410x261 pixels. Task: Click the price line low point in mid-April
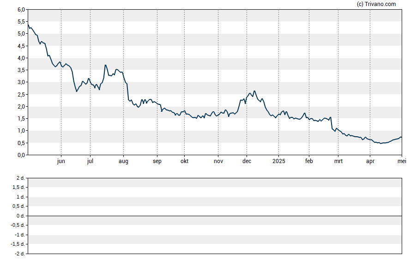(381, 143)
